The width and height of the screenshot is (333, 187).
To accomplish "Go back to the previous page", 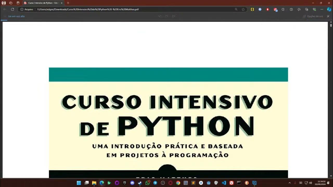I will tap(5, 9).
